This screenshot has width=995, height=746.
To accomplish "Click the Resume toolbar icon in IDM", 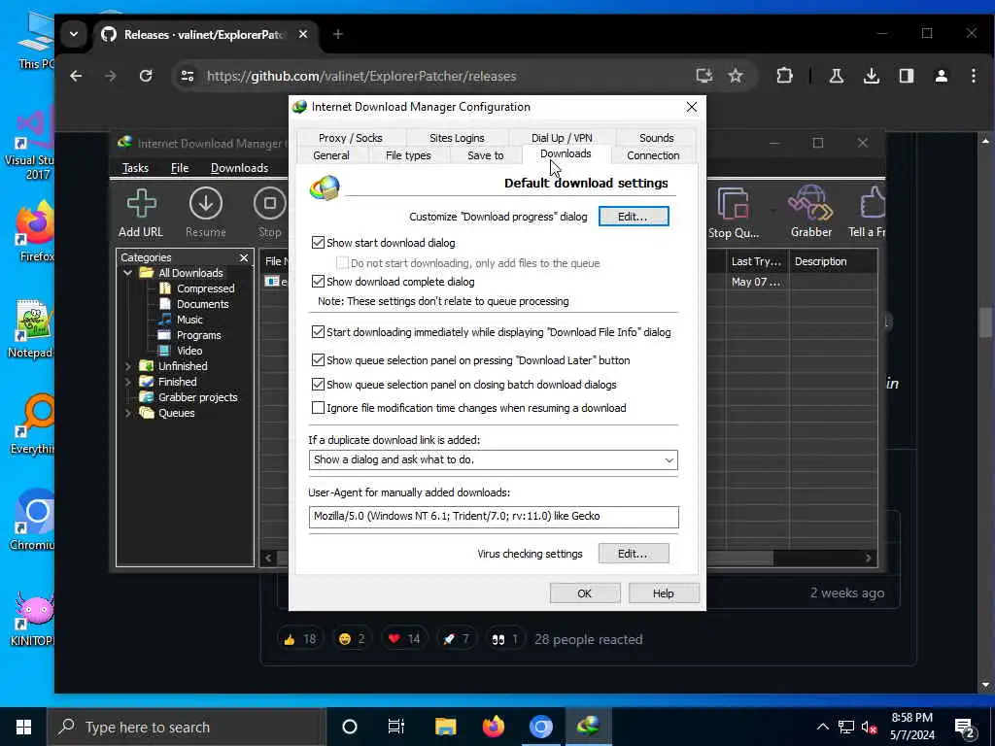I will click(206, 213).
